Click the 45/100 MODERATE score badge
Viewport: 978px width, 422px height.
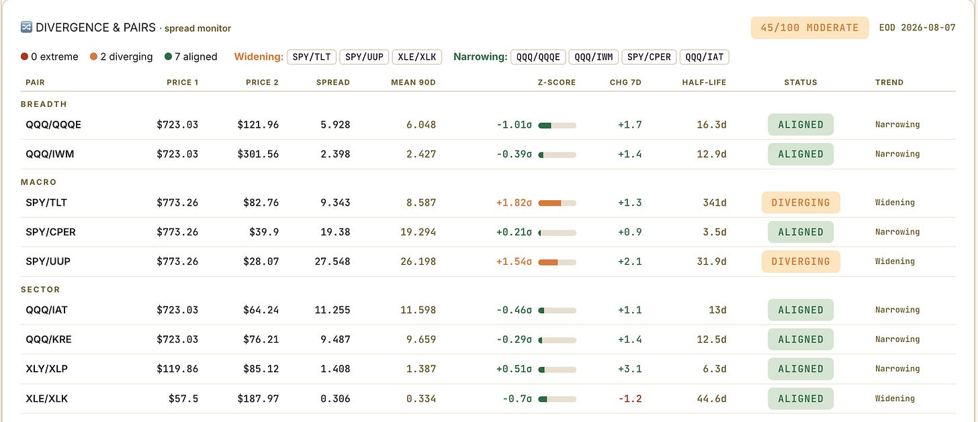click(809, 28)
